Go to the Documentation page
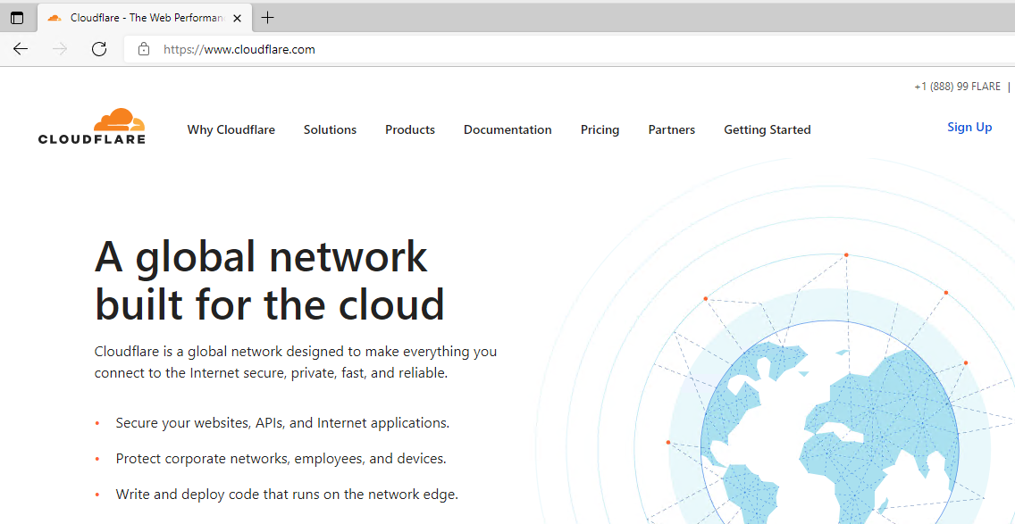 point(507,129)
